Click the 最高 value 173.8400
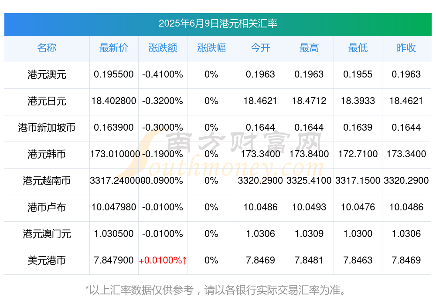Image resolution: width=436 pixels, height=304 pixels. 309,154
